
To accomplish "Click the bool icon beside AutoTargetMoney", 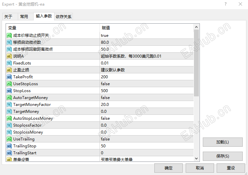I will click(x=9, y=98).
